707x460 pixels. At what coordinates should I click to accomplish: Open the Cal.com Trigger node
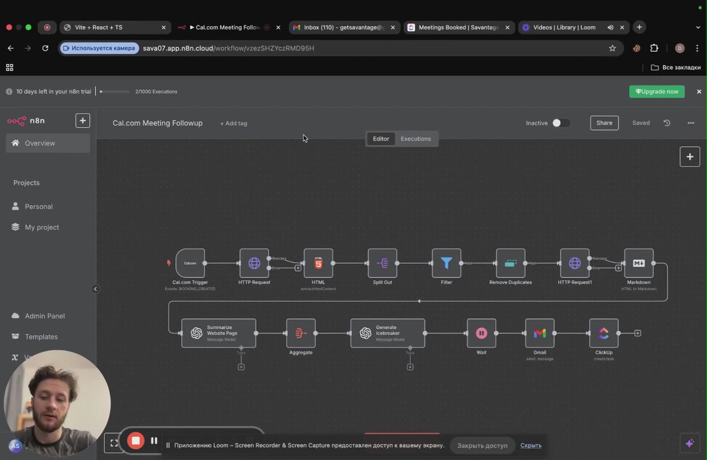tap(190, 263)
